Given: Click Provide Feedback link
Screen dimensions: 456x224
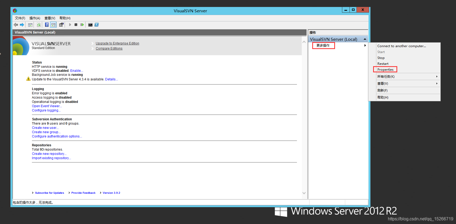Looking at the screenshot, I should 83,193.
